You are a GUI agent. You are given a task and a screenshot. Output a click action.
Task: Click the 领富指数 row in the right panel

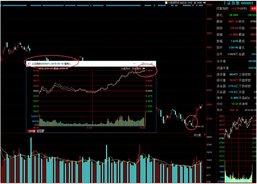tap(237, 8)
